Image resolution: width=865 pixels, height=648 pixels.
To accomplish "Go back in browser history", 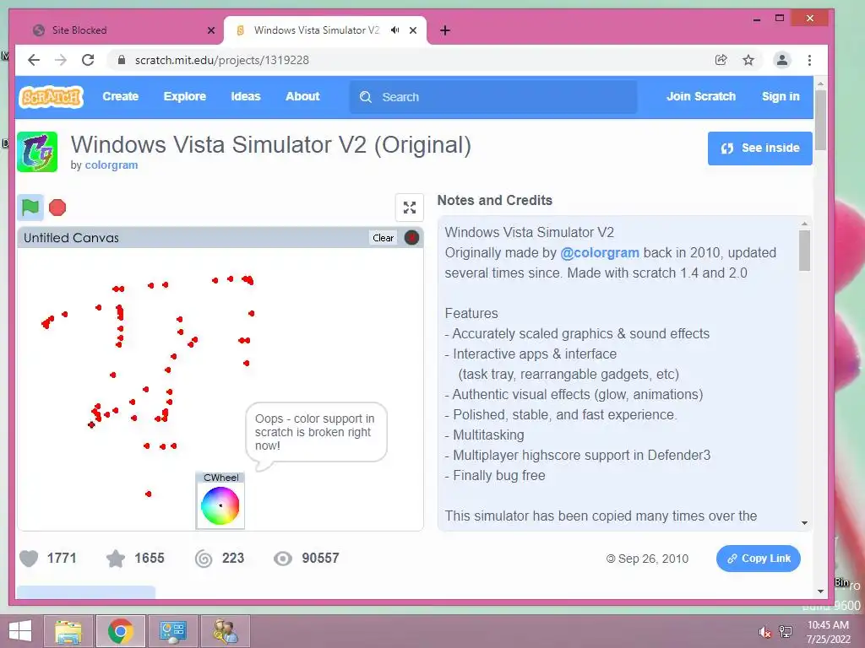I will pyautogui.click(x=34, y=60).
